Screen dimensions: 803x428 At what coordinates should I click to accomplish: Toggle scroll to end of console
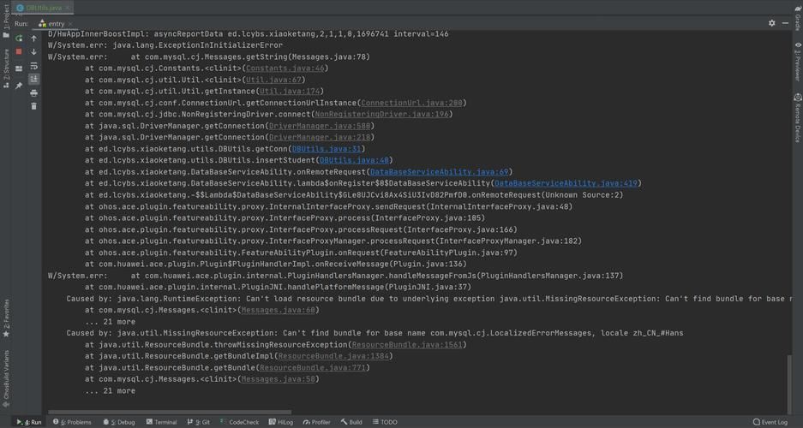click(33, 79)
